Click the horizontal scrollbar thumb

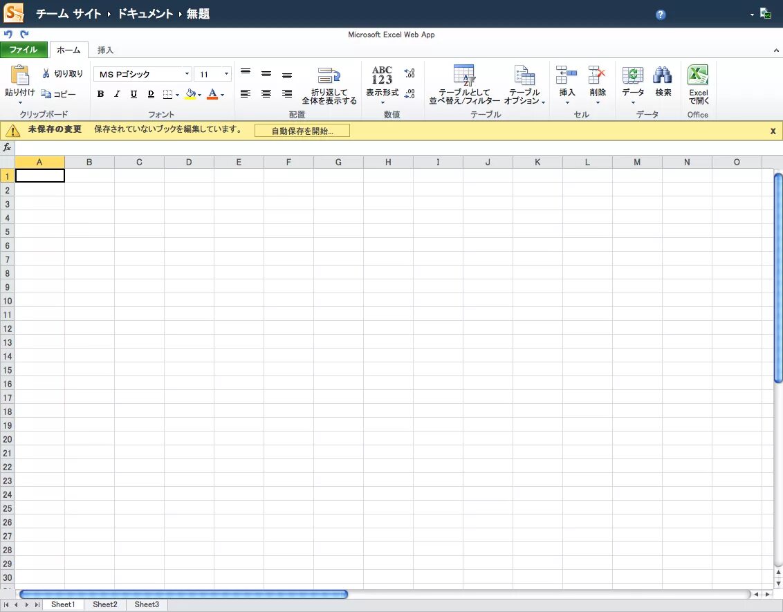point(183,594)
